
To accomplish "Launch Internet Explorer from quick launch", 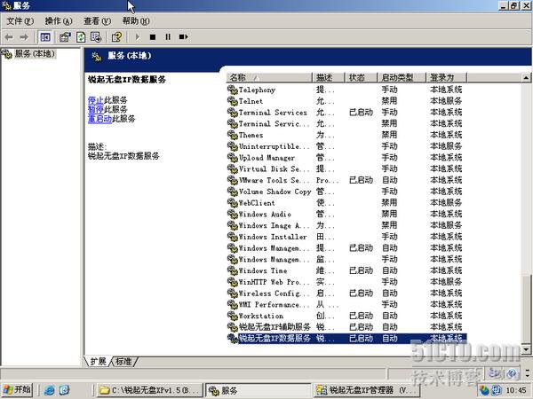I will (50, 390).
